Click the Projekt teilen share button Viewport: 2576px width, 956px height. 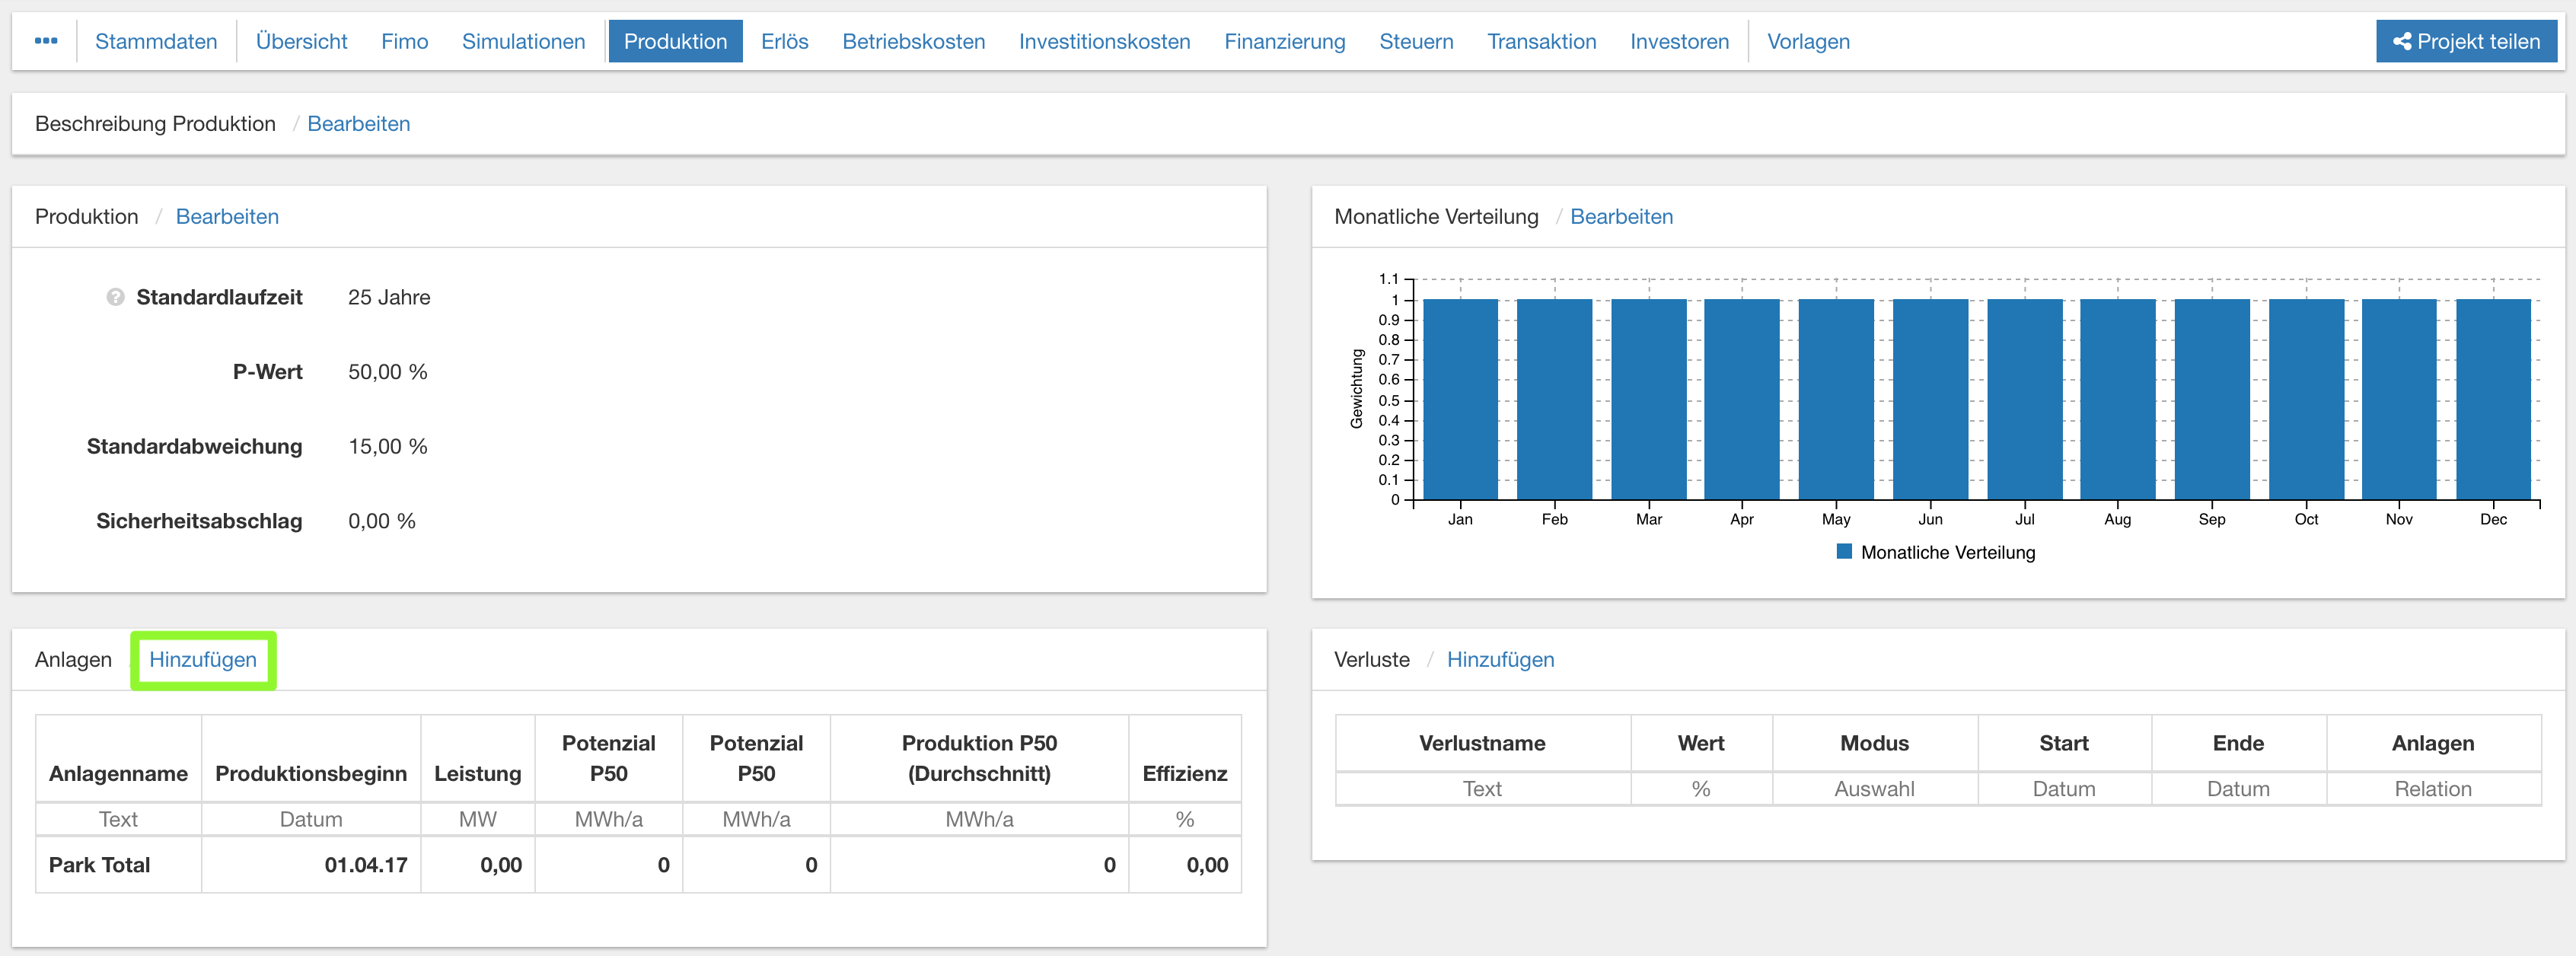[x=2465, y=41]
